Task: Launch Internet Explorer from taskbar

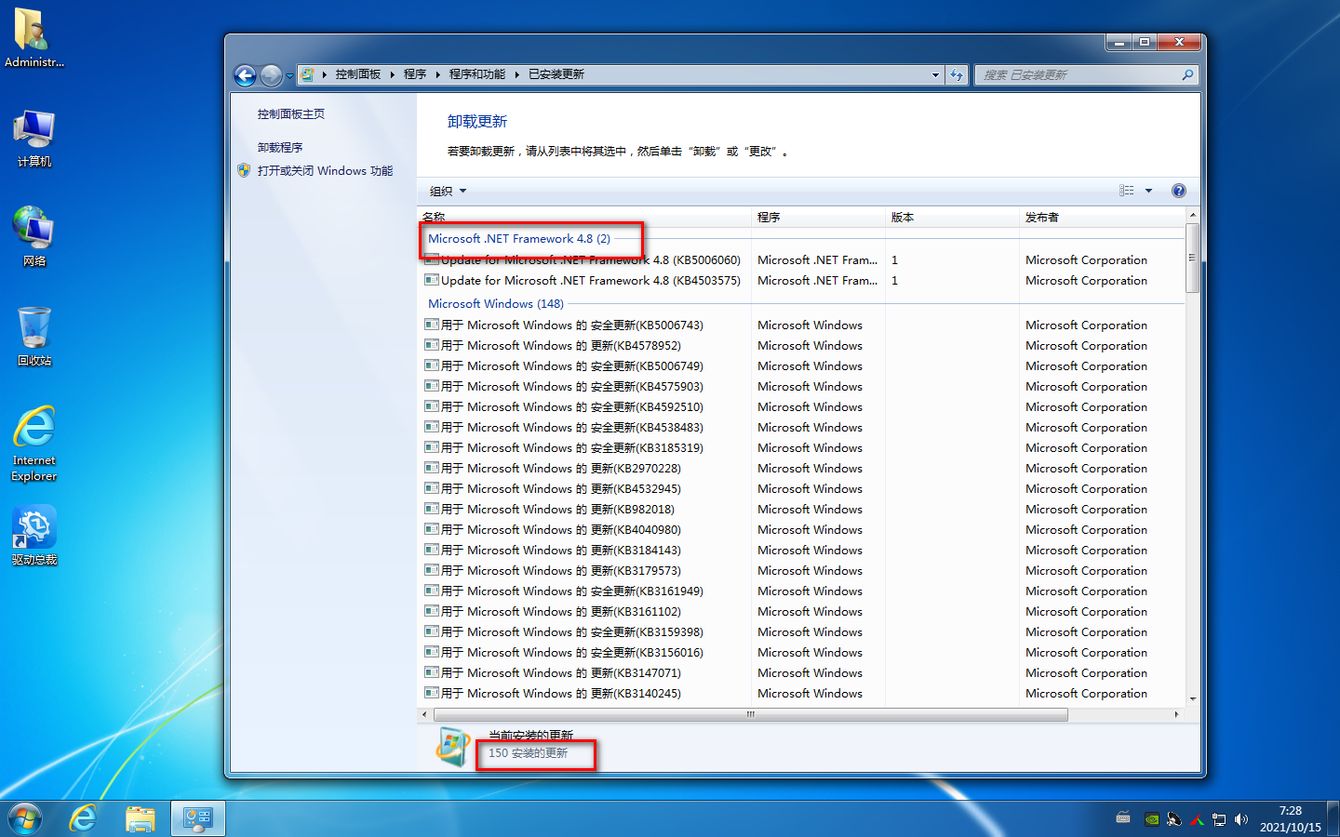Action: pos(84,818)
